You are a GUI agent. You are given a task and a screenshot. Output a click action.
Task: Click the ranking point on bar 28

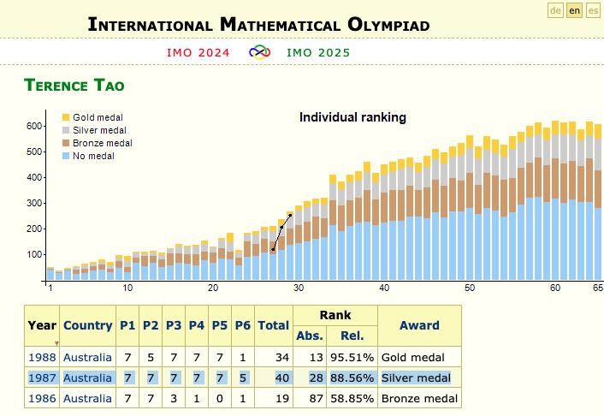[x=281, y=227]
